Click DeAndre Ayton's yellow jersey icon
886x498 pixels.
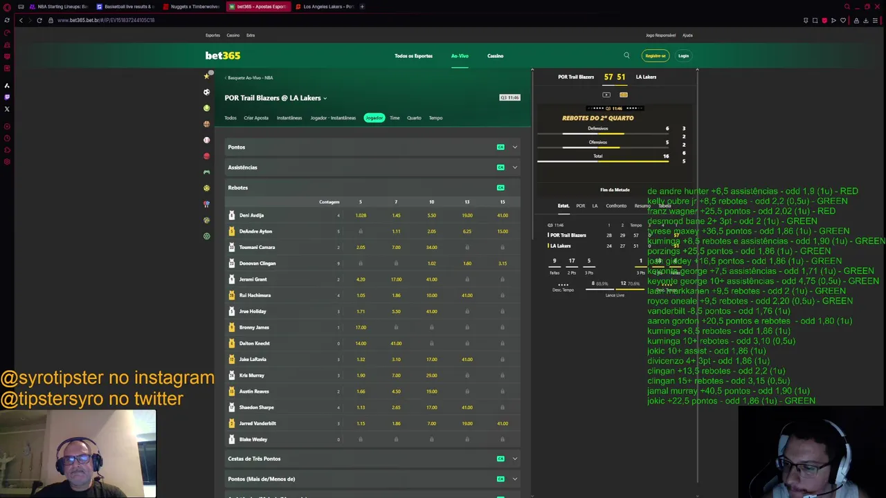232,231
